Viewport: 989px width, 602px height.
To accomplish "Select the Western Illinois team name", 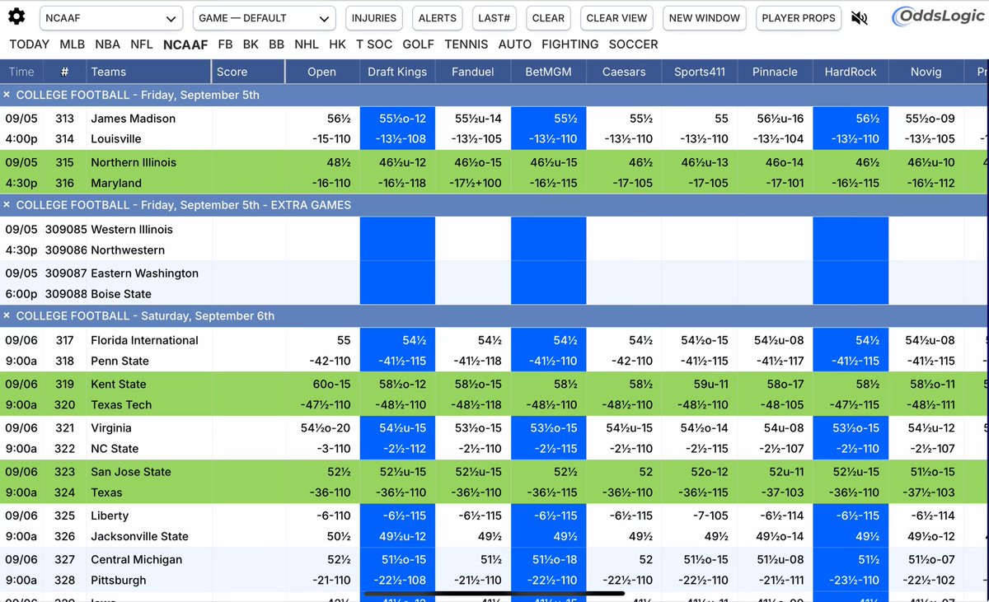I will tap(132, 230).
